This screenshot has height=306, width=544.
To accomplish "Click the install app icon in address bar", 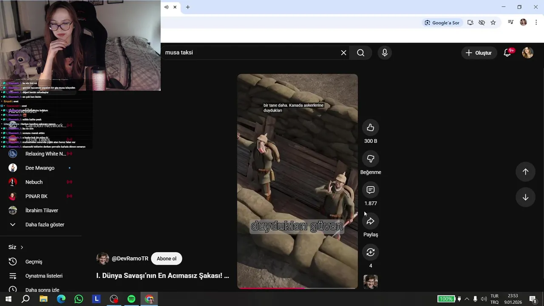I will pyautogui.click(x=470, y=23).
